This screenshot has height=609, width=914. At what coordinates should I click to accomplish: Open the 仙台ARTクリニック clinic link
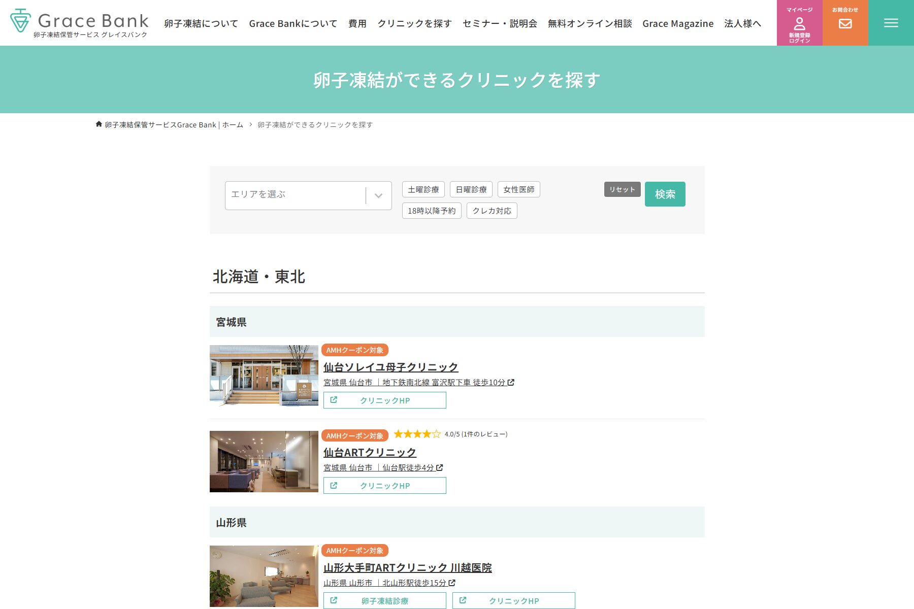(370, 452)
